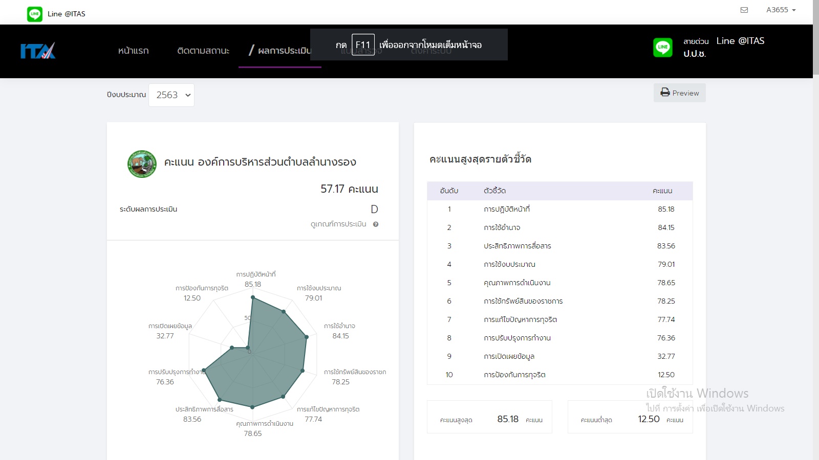Click radar label การเปิดเผยข้อมูล 32.77
819x460 pixels.
click(x=170, y=331)
